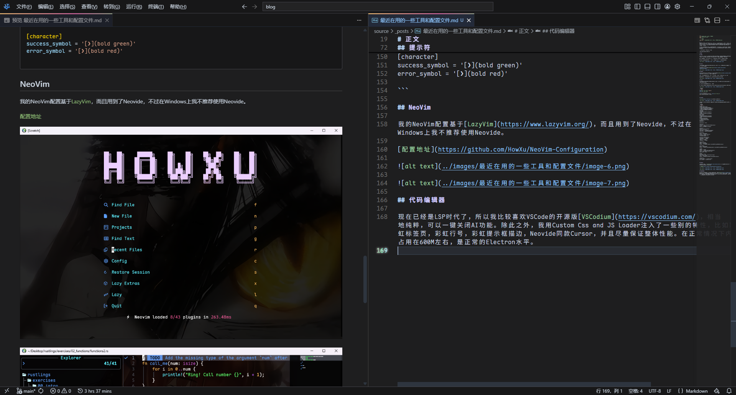Open vscodium.com URL in editor
The width and height of the screenshot is (736, 395).
[657, 217]
